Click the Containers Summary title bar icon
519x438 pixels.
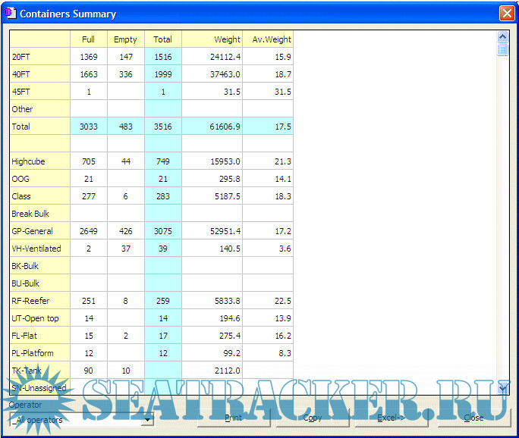(10, 14)
